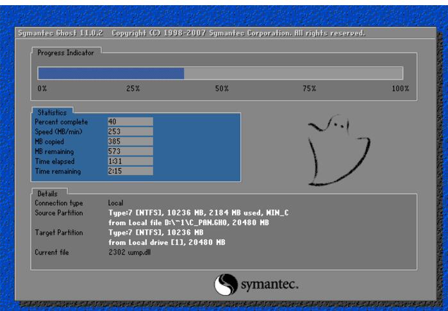Click the MB copied value 385
The image size is (448, 311).
130,141
